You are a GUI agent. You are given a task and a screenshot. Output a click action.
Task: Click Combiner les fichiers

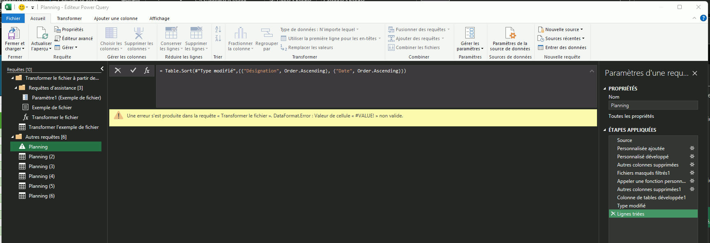pos(414,47)
